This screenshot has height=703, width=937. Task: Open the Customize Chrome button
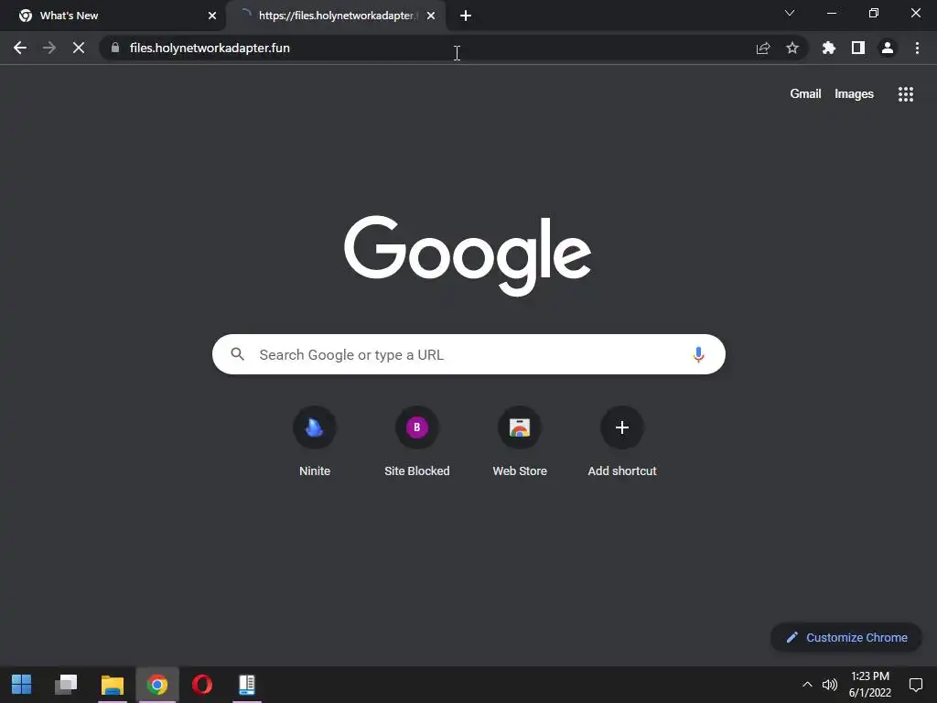(846, 637)
